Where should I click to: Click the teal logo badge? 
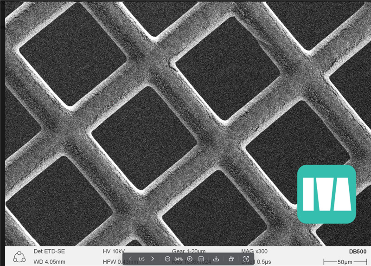pos(326,194)
